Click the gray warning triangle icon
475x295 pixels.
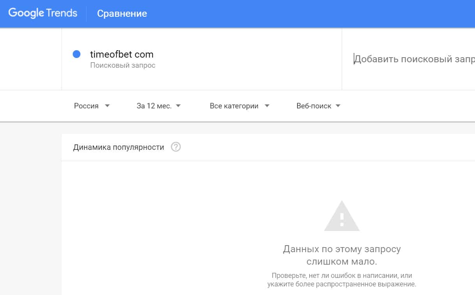point(342,217)
